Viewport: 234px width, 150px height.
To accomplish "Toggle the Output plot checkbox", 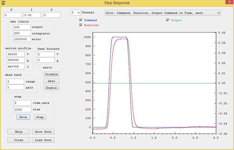I will [x=168, y=20].
